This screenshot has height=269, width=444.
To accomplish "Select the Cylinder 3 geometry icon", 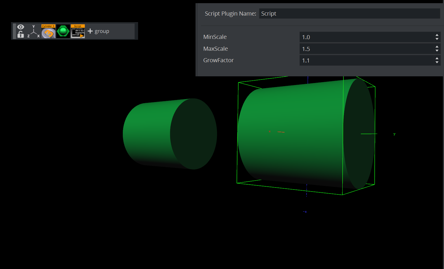I will tap(48, 31).
